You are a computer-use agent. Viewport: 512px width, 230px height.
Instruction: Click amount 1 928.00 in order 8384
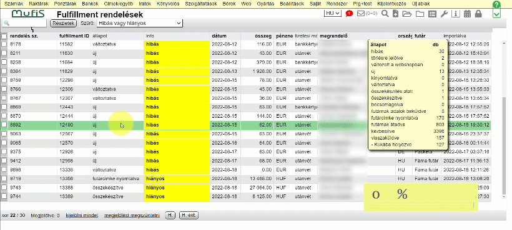262,71
